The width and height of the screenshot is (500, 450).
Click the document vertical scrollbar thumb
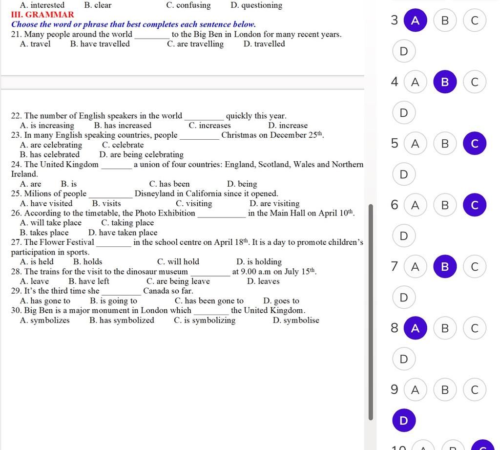coord(371,312)
